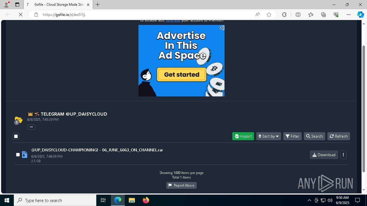367x206 pixels.
Task: Click the taskbar search box
Action: [x=55, y=200]
